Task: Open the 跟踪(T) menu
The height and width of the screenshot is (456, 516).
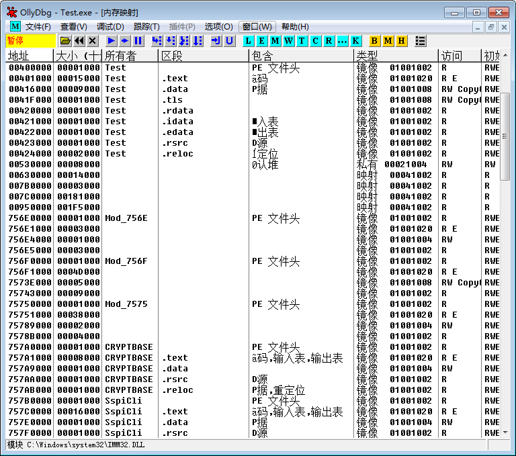Action: (x=146, y=27)
